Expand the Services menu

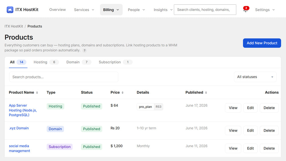click(84, 10)
